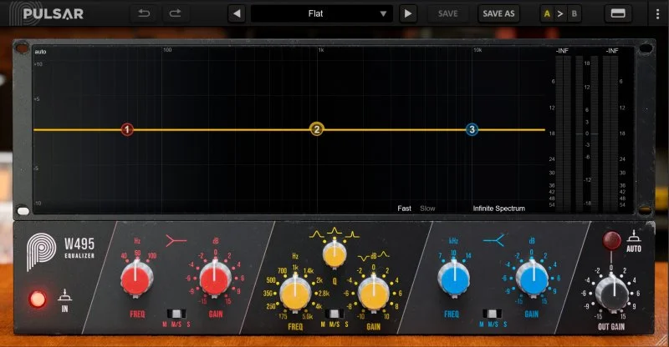Open the three-dot options menu

(657, 13)
